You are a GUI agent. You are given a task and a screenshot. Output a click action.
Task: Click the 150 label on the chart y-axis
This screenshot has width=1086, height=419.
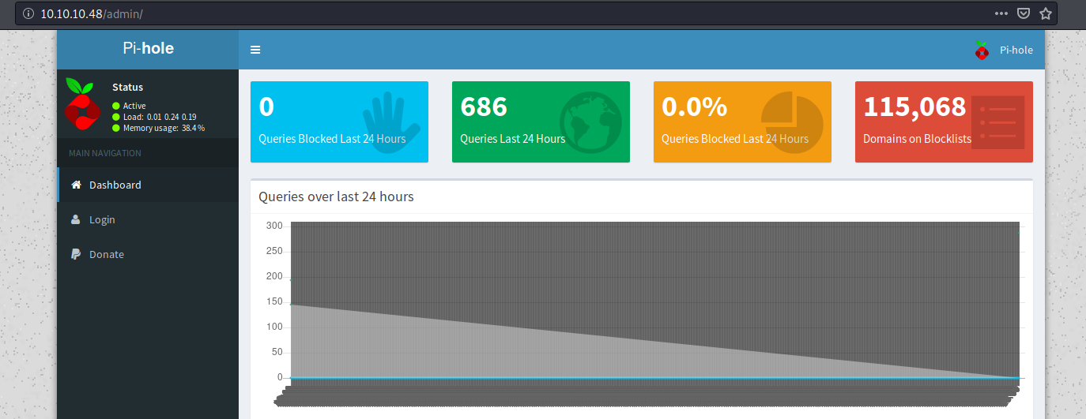(x=274, y=301)
